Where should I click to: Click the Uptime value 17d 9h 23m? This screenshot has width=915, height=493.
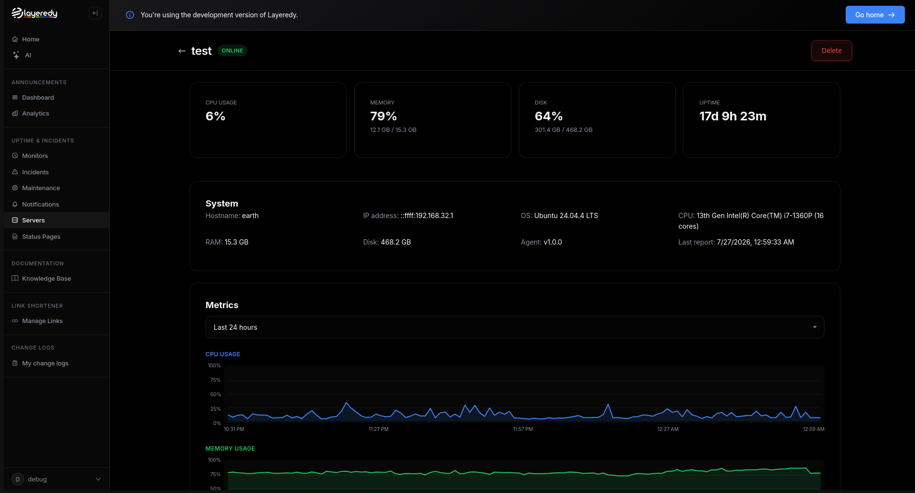coord(733,117)
